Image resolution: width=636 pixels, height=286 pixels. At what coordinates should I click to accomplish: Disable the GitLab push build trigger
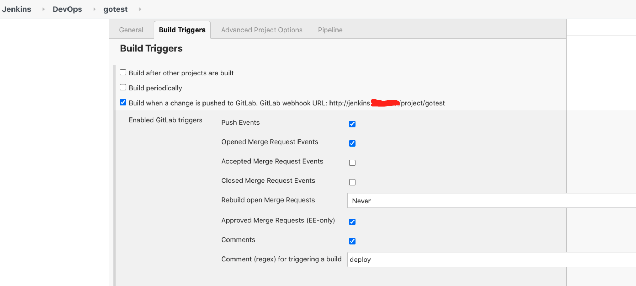coord(123,102)
